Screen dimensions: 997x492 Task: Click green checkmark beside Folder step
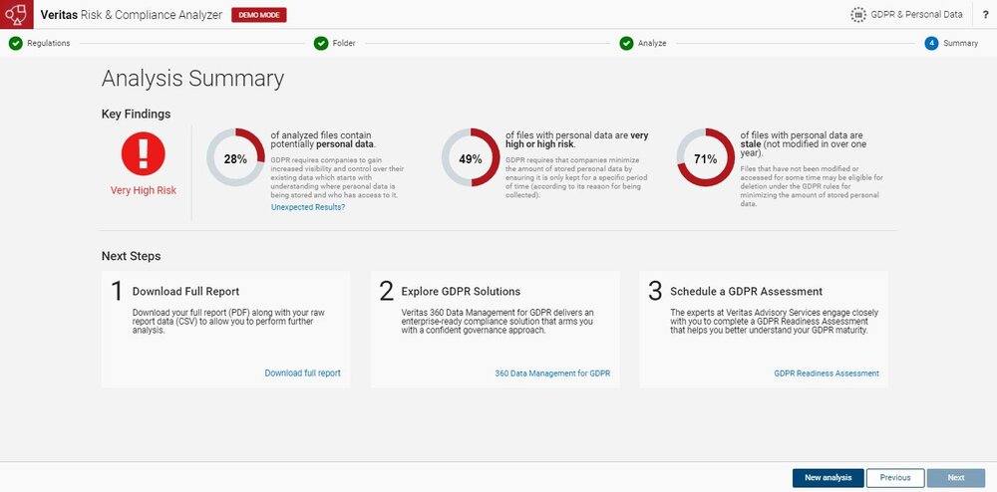pyautogui.click(x=321, y=43)
